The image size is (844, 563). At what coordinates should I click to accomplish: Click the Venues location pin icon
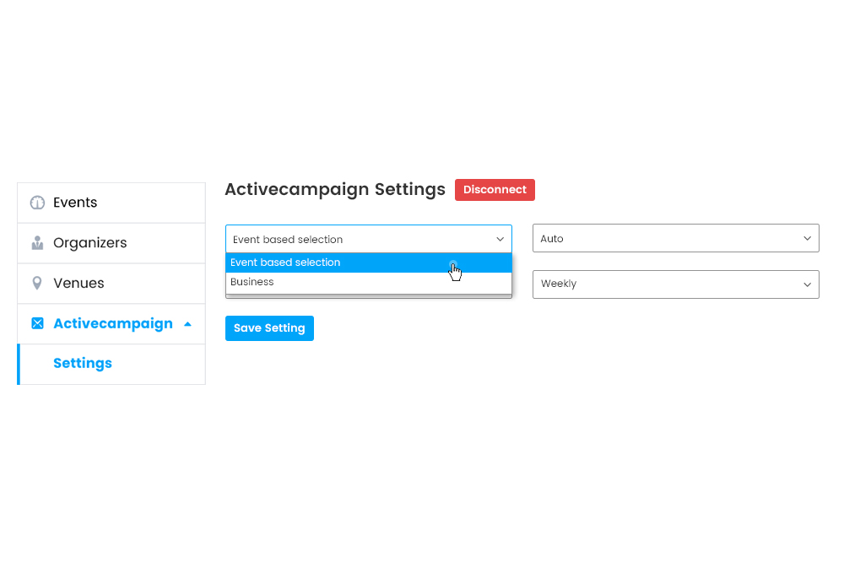[x=36, y=283]
